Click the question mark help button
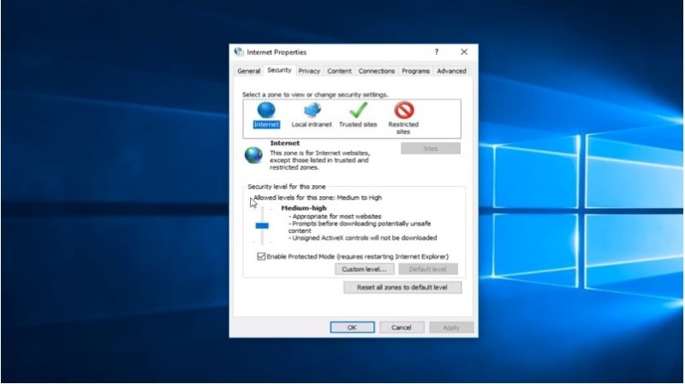This screenshot has width=685, height=384. 437,52
